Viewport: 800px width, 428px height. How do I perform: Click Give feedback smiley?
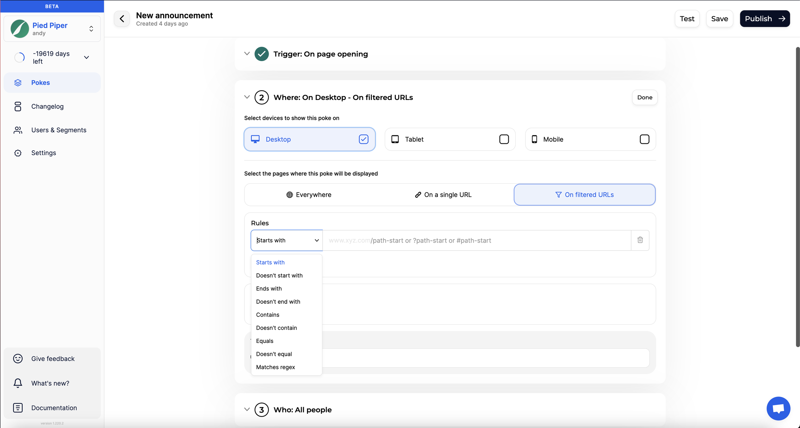point(18,359)
